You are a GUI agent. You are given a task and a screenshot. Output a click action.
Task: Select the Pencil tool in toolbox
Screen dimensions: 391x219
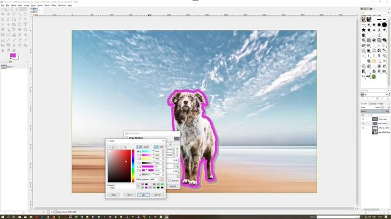[x=9, y=40]
